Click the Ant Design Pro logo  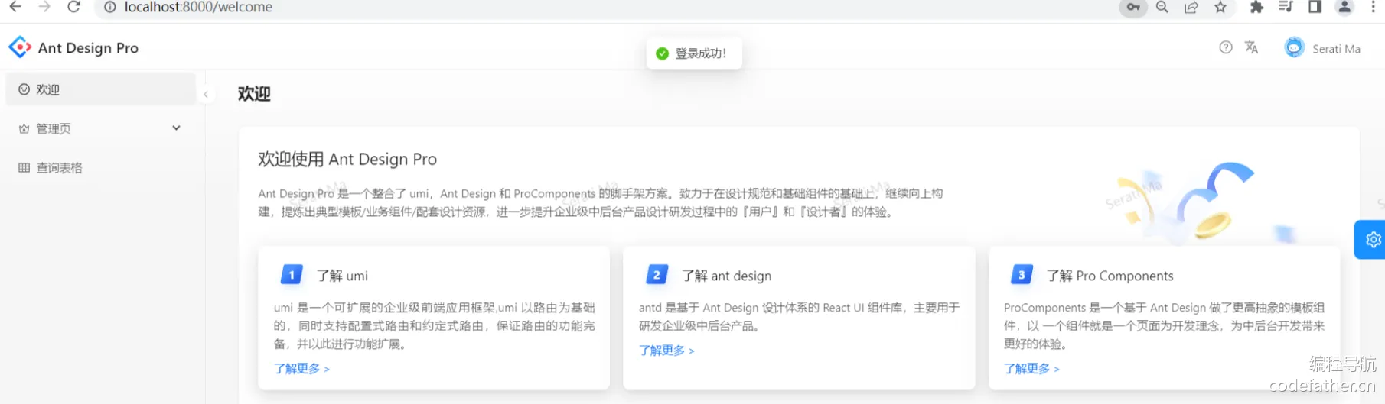20,47
